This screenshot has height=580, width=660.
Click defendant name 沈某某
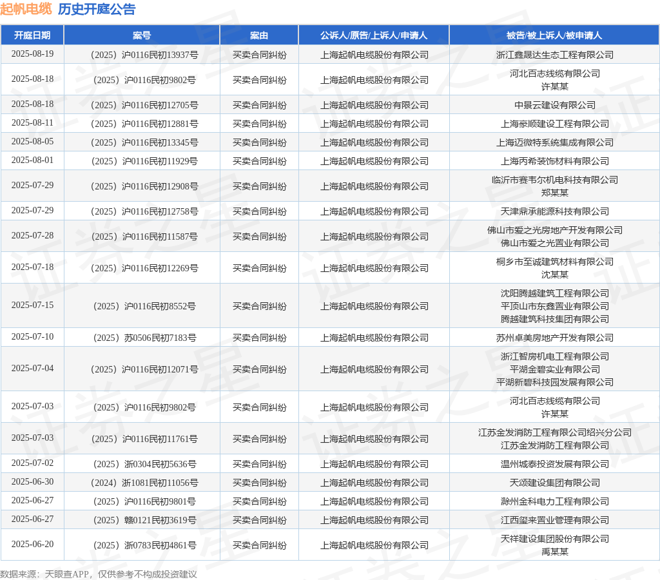[555, 275]
